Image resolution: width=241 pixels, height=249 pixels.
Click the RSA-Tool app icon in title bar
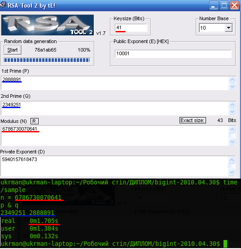coord(3,5)
